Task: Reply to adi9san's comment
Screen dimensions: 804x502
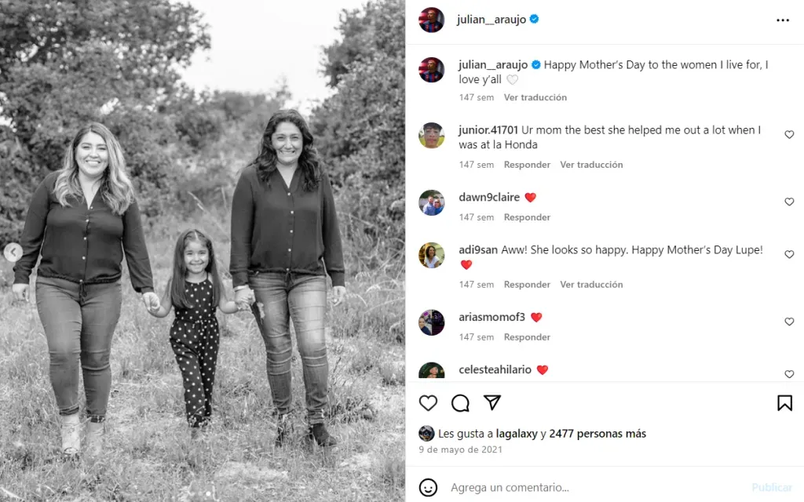Action: pos(527,284)
